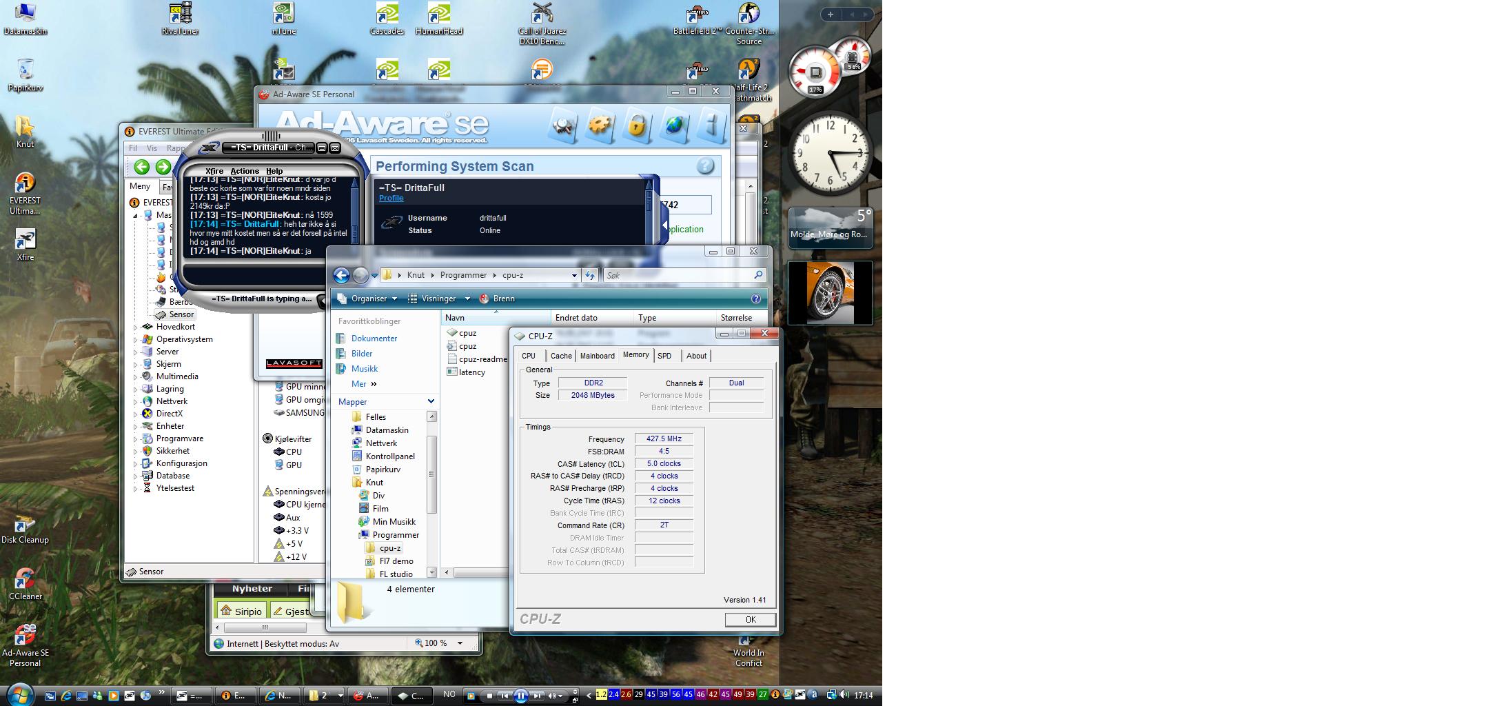
Task: Open Actions menu in Xfire chat
Action: tap(245, 171)
